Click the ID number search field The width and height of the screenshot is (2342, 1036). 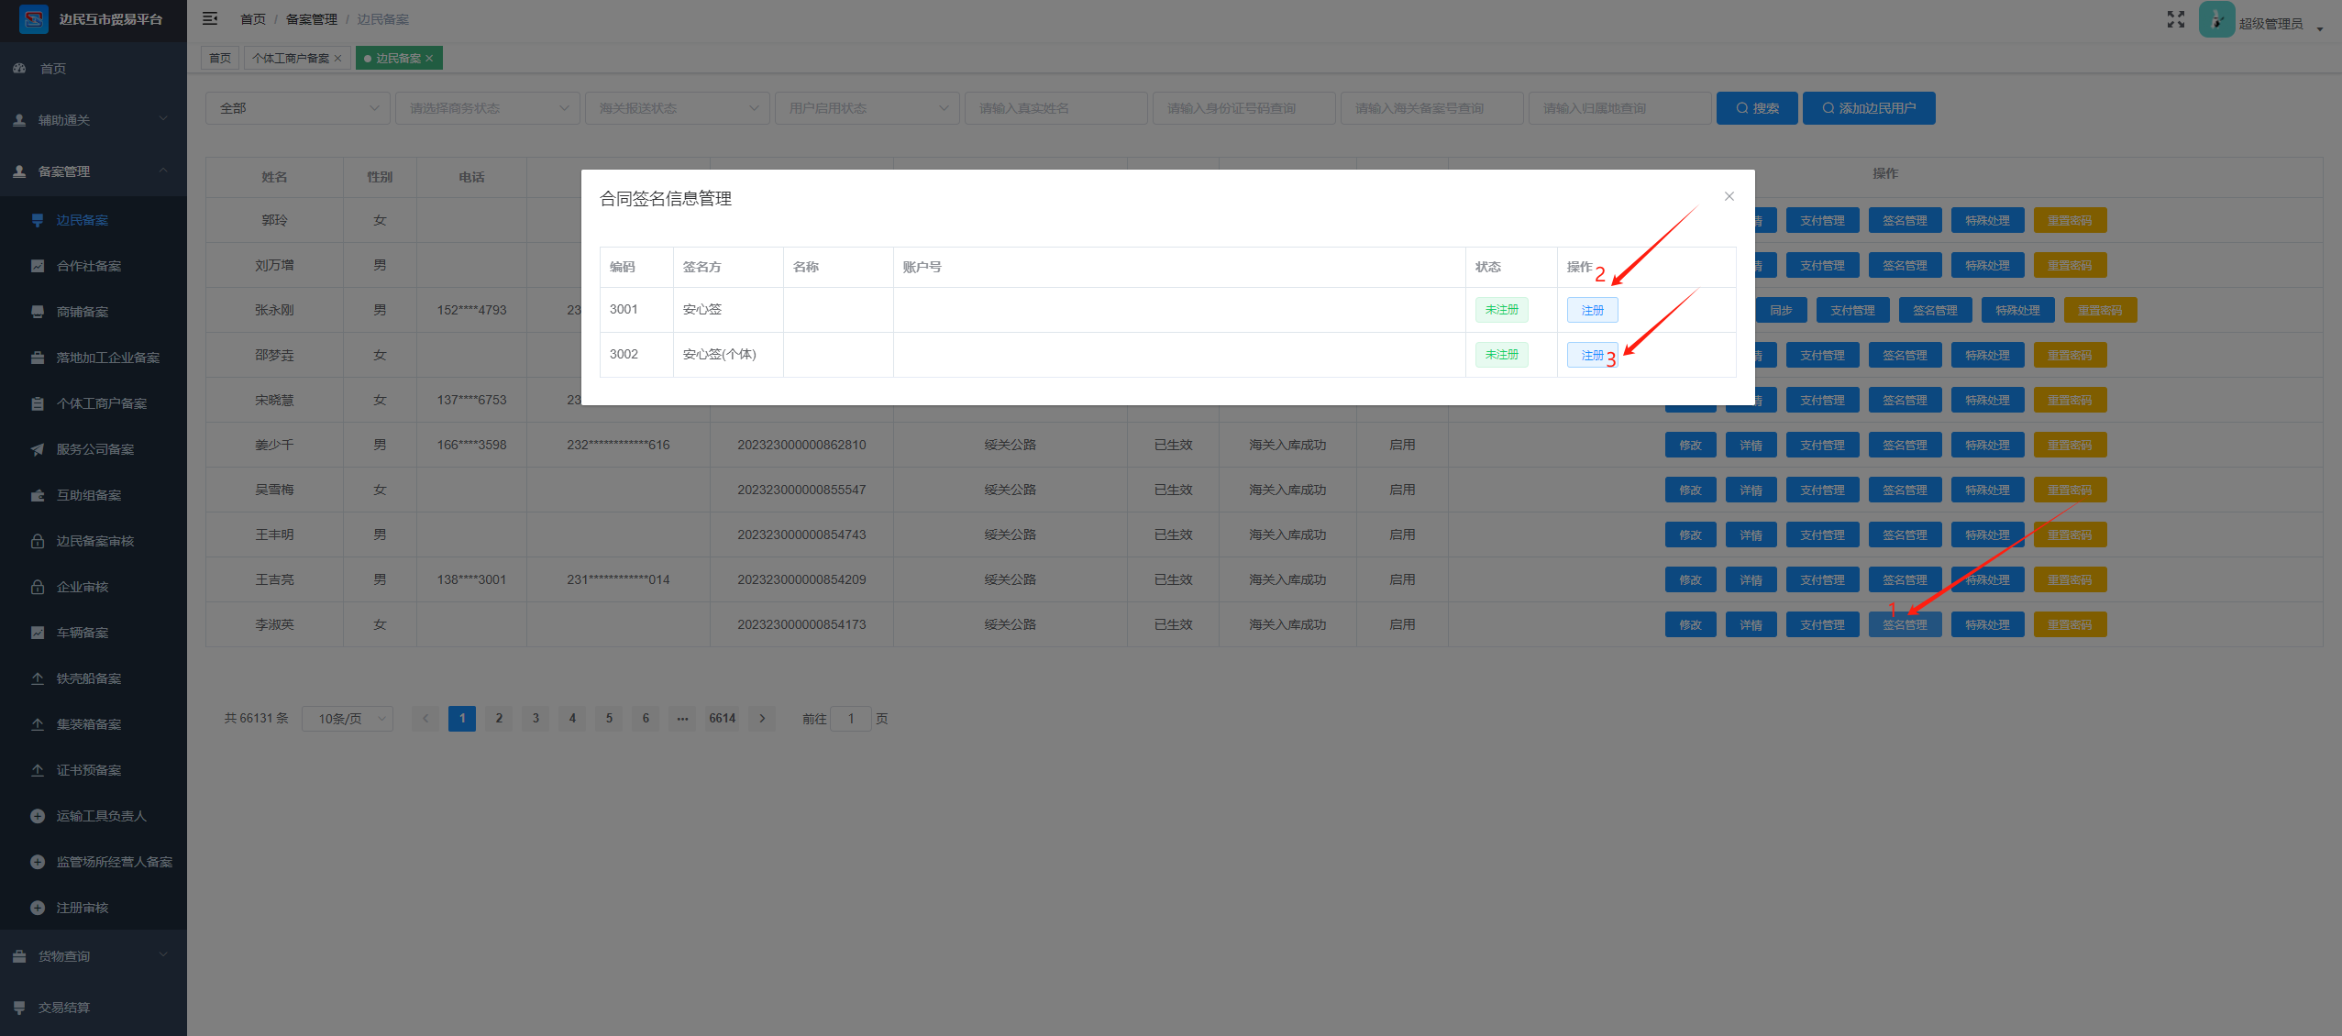(1244, 108)
